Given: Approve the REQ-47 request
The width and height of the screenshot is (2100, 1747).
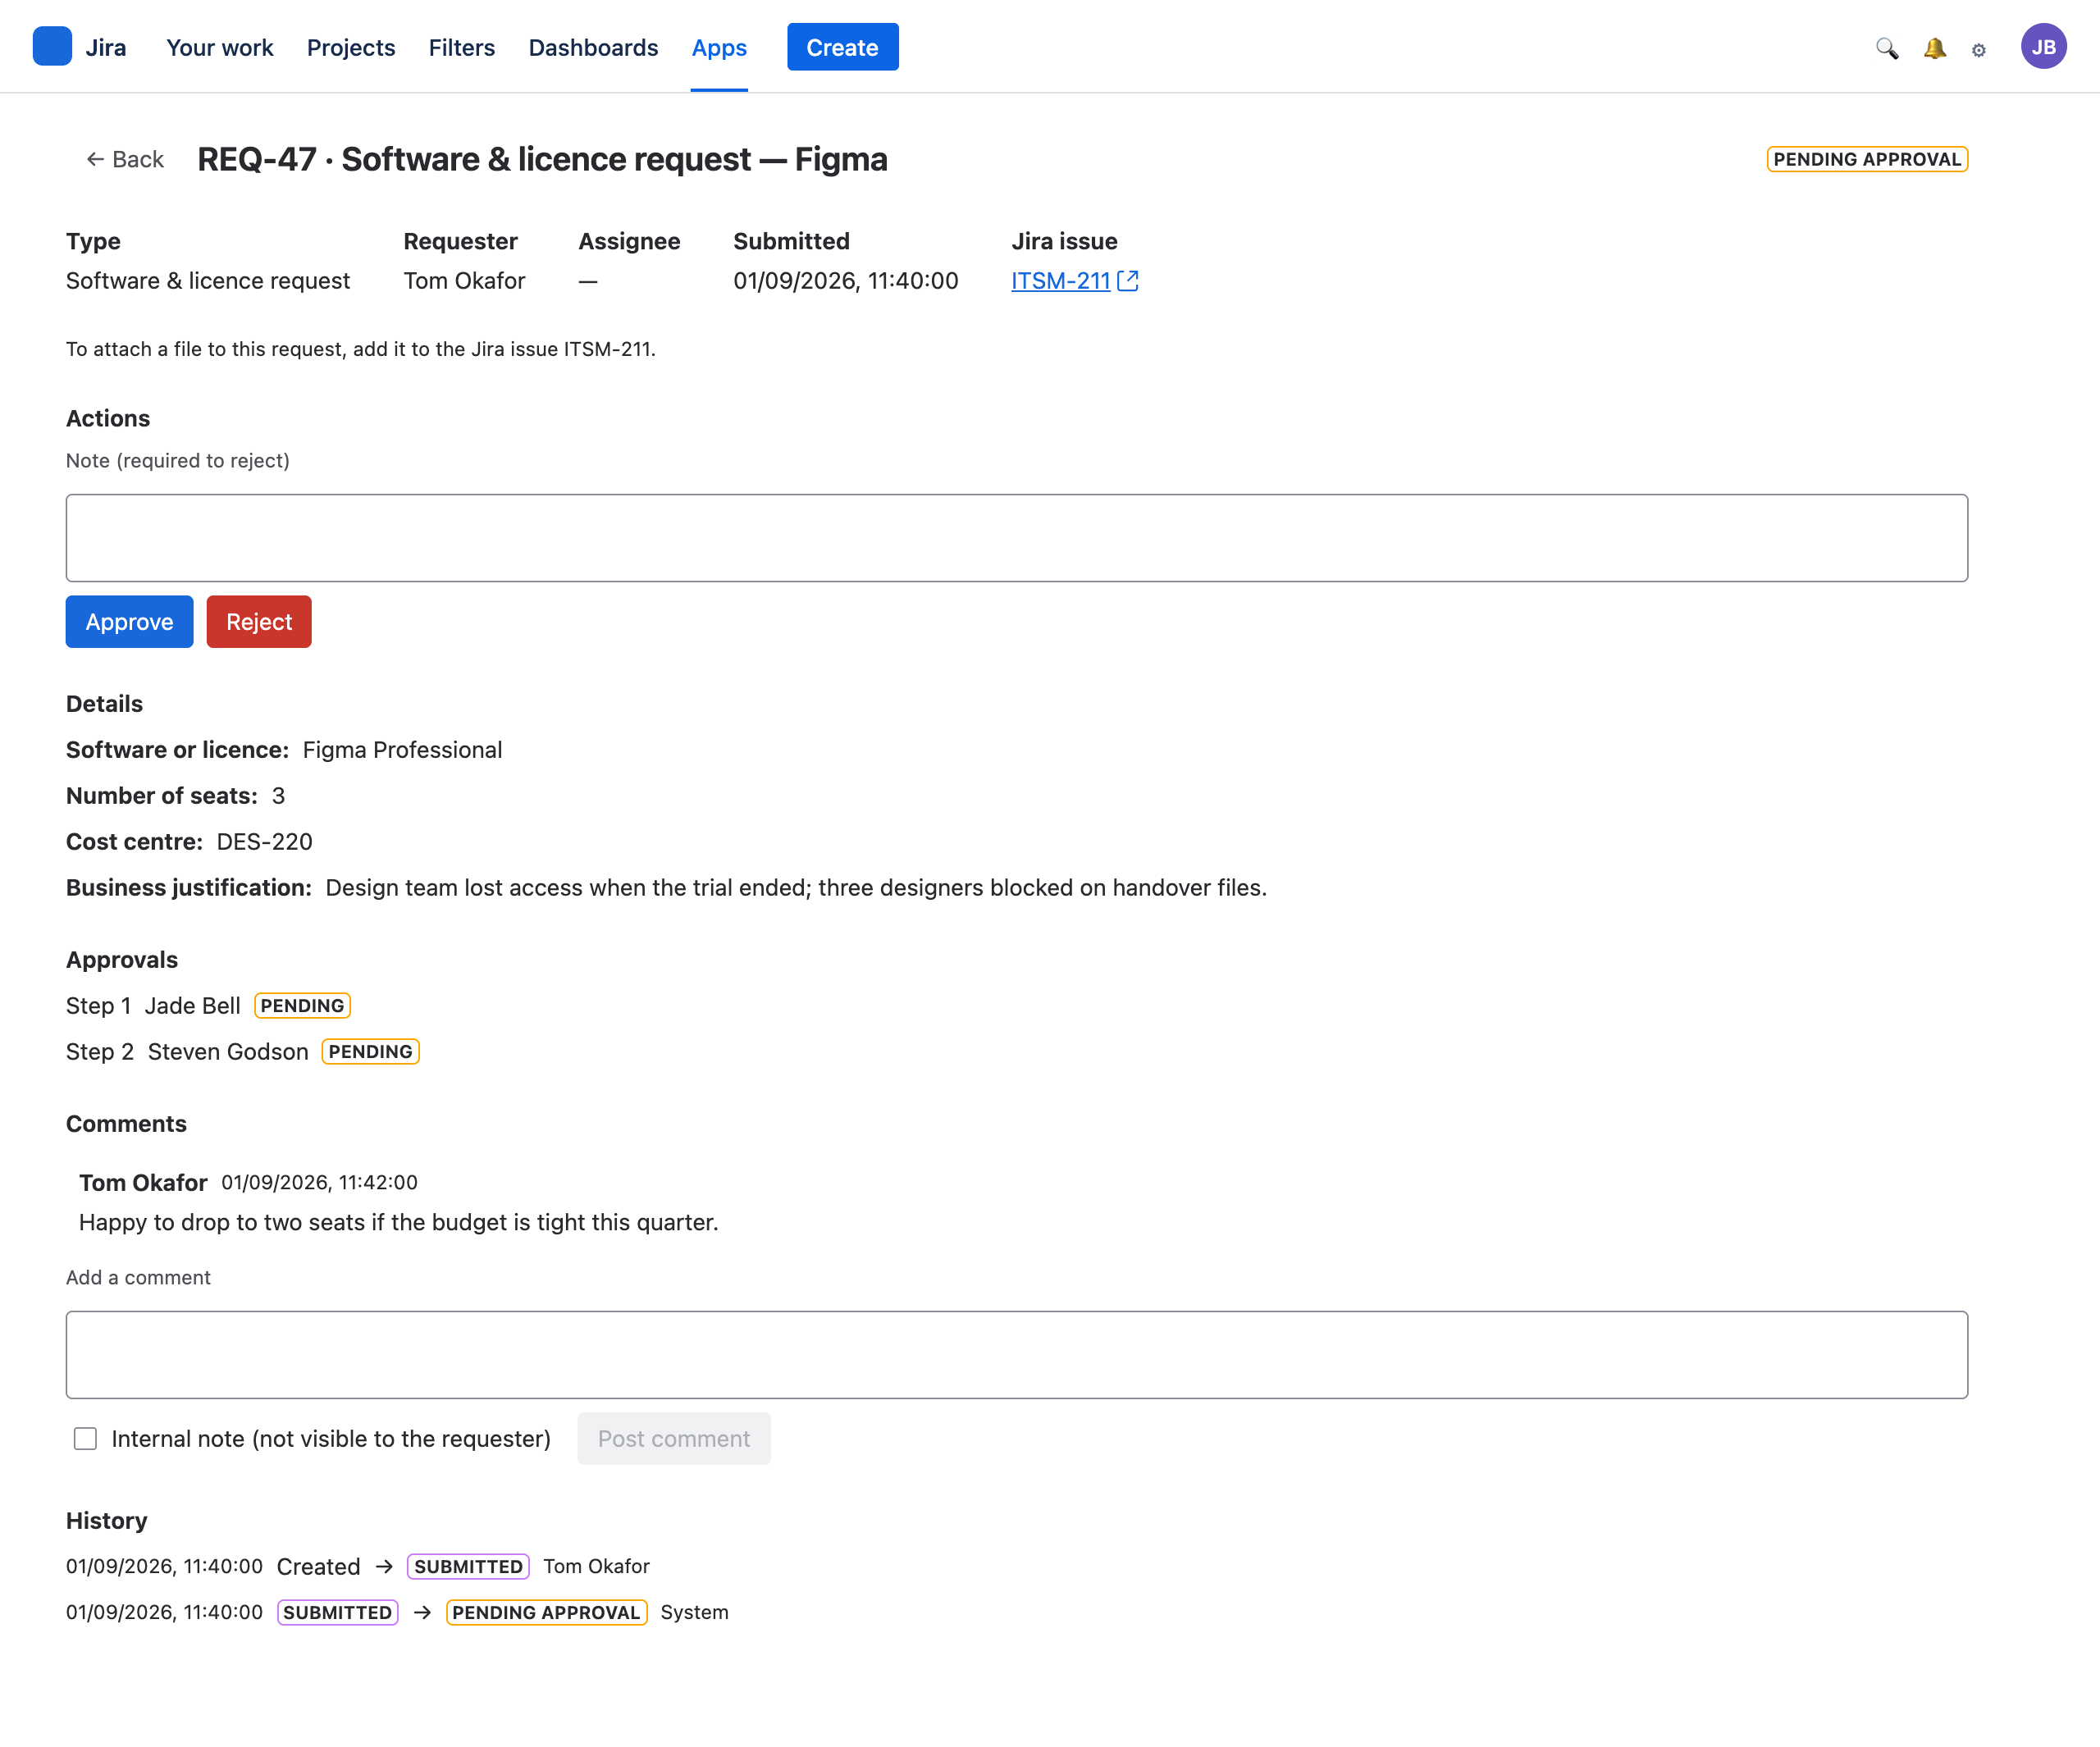Looking at the screenshot, I should [x=129, y=622].
